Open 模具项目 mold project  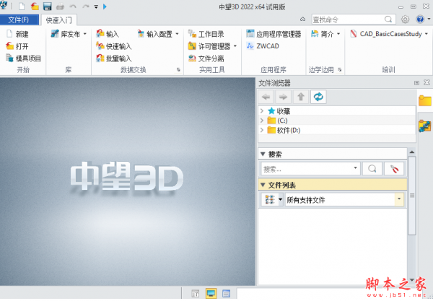coord(24,58)
